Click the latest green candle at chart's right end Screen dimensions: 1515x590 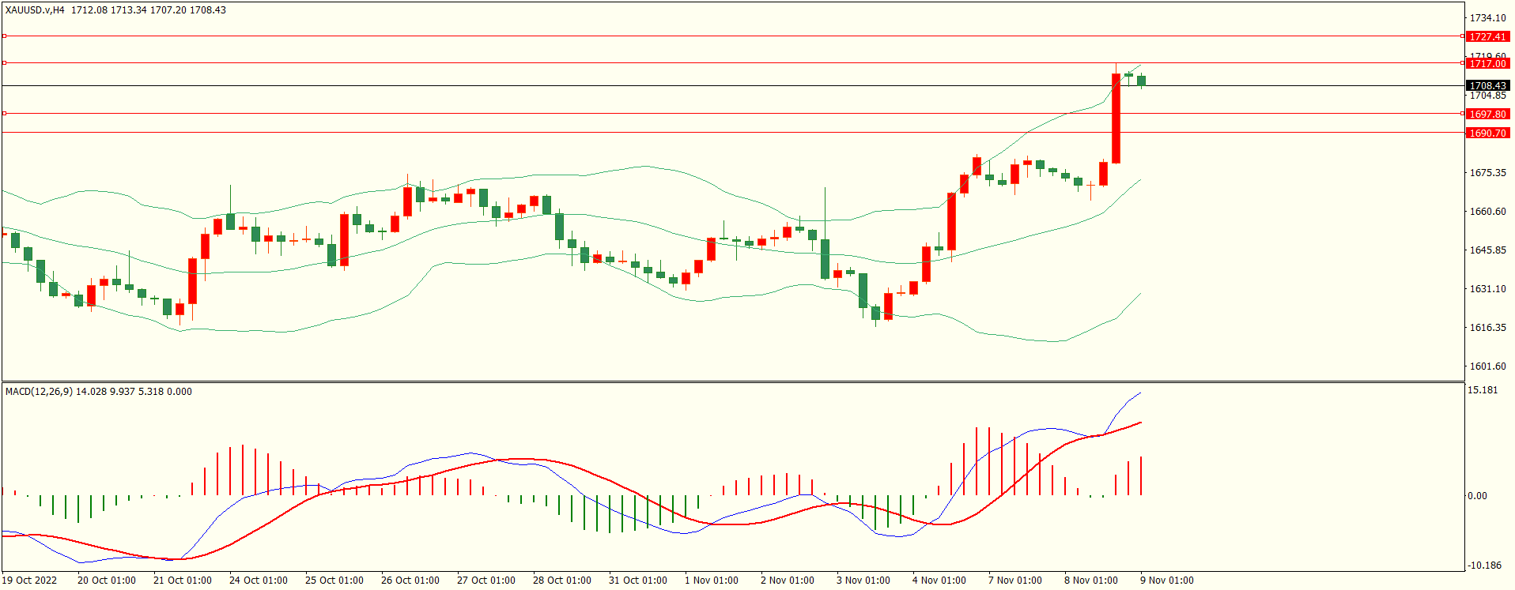[x=1141, y=81]
